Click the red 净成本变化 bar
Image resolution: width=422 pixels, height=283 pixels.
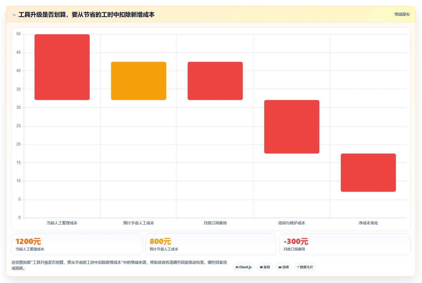(368, 173)
